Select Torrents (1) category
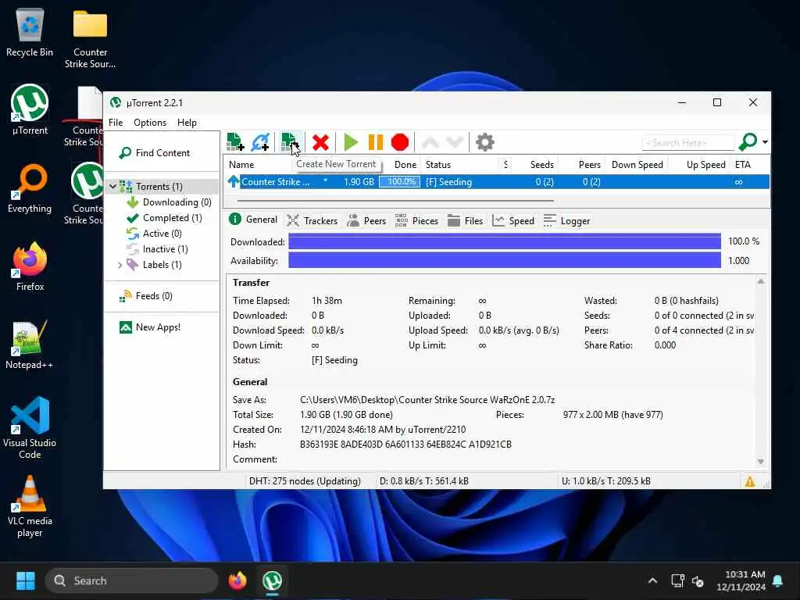 tap(159, 187)
